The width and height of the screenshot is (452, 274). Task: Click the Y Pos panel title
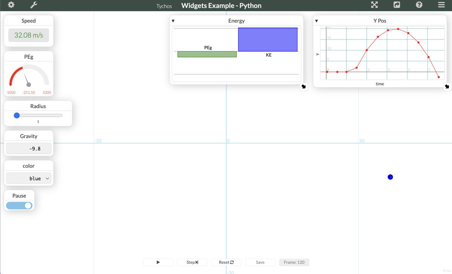tap(380, 21)
